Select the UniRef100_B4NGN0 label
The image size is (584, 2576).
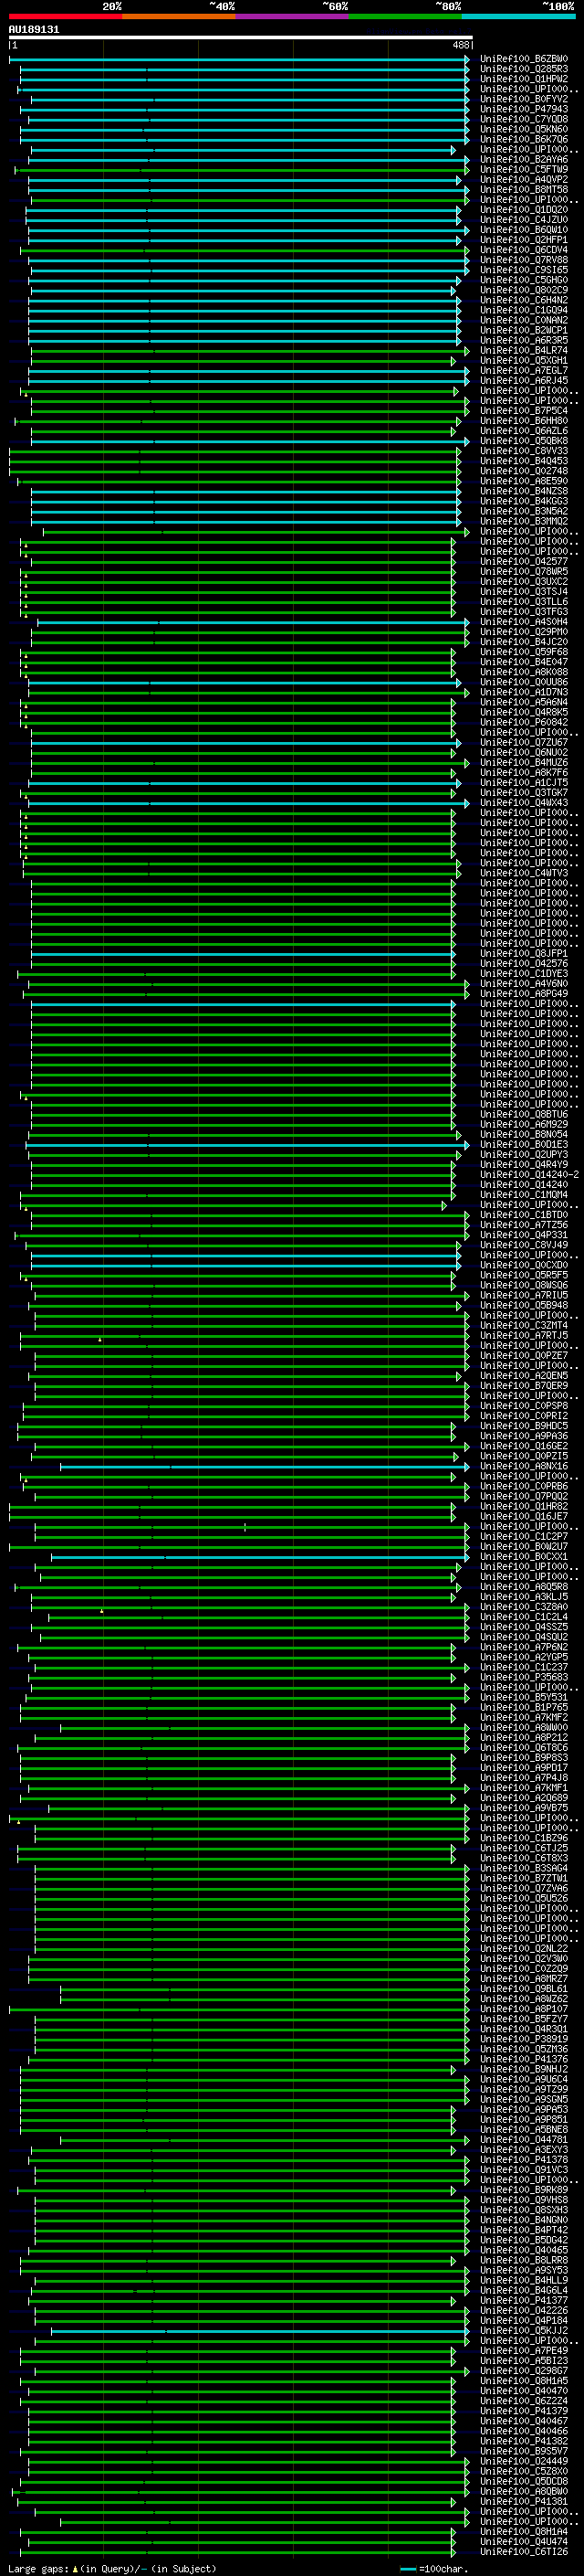(x=523, y=2220)
